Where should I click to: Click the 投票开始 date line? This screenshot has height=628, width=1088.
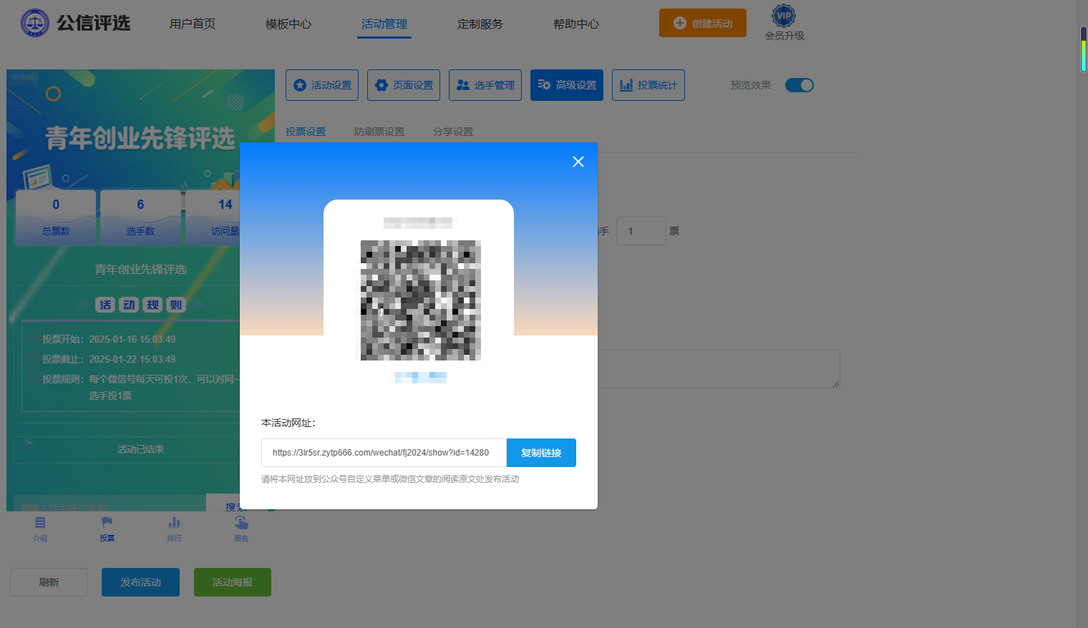(x=109, y=339)
